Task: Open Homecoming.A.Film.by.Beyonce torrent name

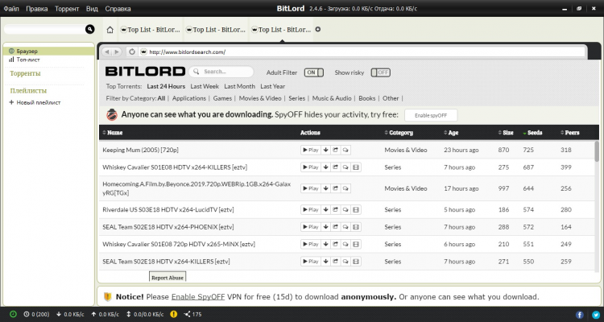Action: click(x=197, y=188)
